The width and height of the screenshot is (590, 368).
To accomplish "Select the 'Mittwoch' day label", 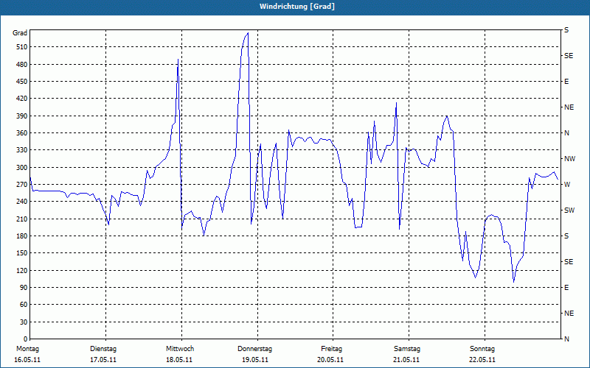I will [x=180, y=349].
